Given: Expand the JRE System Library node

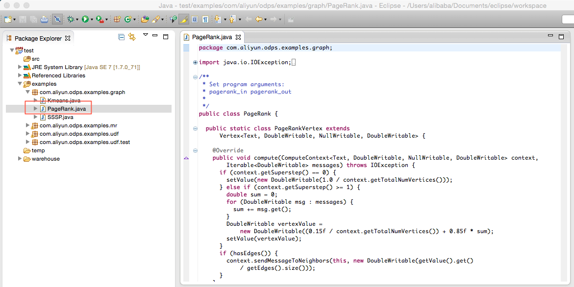Looking at the screenshot, I should [20, 67].
